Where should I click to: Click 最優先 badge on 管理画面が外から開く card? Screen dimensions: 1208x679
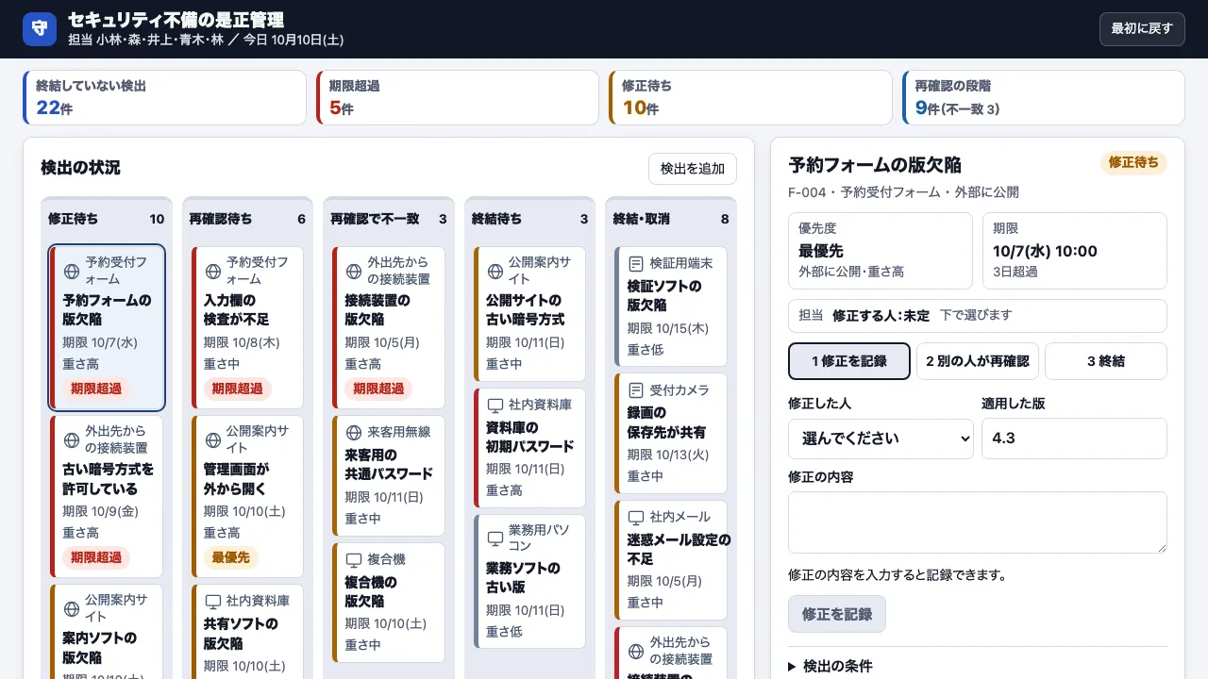(231, 557)
